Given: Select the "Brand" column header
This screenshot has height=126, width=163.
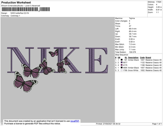Looking at the screenshot, I should click(x=148, y=58).
